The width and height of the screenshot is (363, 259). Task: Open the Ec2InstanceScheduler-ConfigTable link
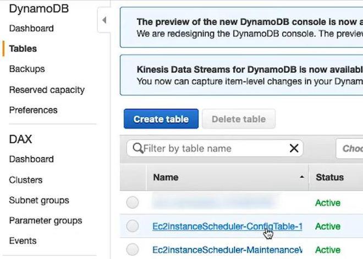(227, 226)
